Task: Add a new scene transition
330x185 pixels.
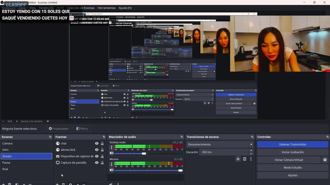Action: pyautogui.click(x=238, y=159)
